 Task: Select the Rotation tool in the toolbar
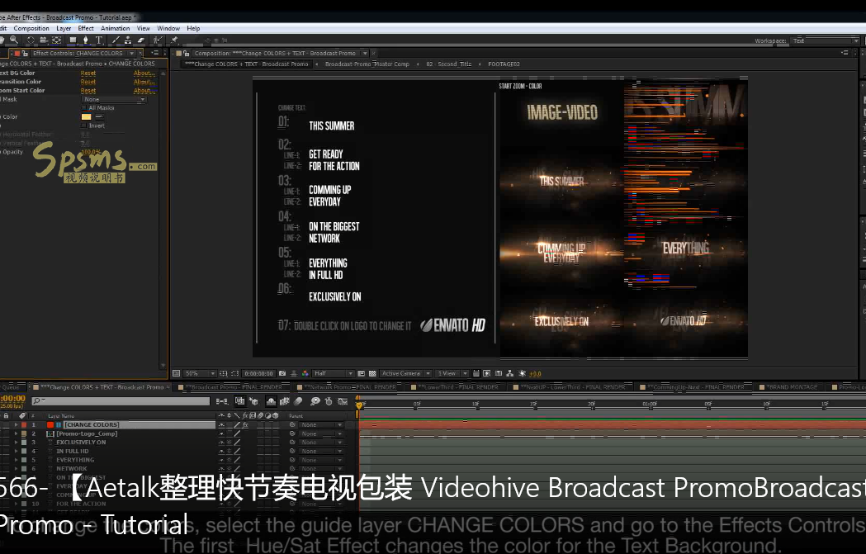(x=30, y=40)
